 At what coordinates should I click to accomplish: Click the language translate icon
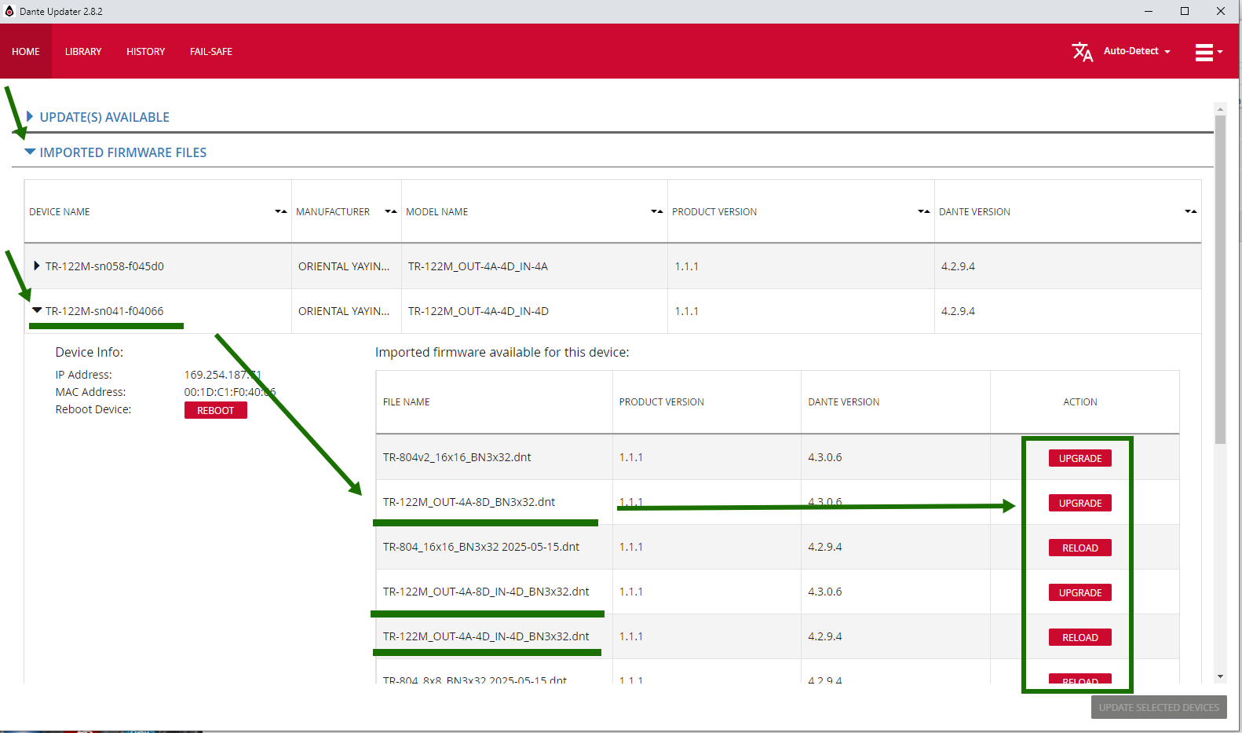1082,52
